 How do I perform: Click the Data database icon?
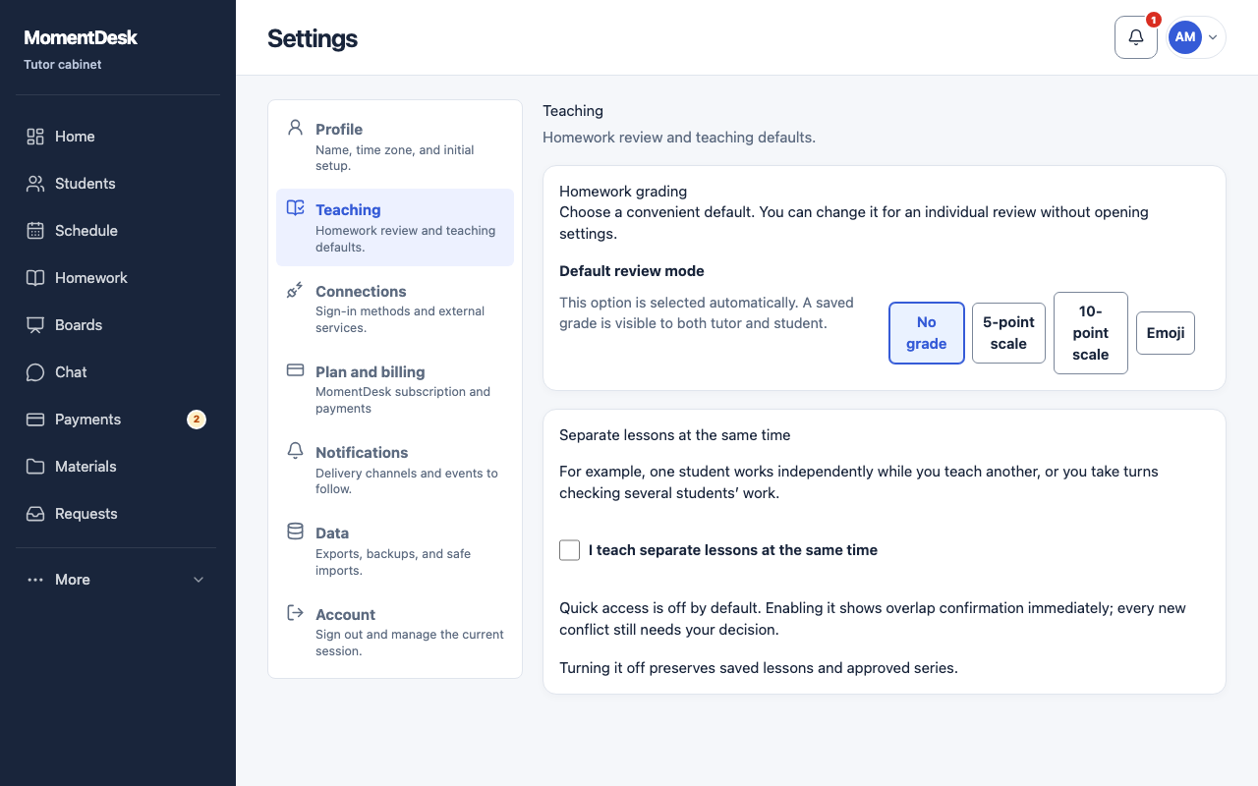tap(295, 532)
